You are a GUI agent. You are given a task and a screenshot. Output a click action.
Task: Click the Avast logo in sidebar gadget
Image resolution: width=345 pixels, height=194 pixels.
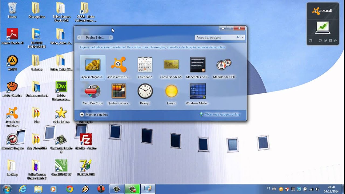pyautogui.click(x=322, y=11)
